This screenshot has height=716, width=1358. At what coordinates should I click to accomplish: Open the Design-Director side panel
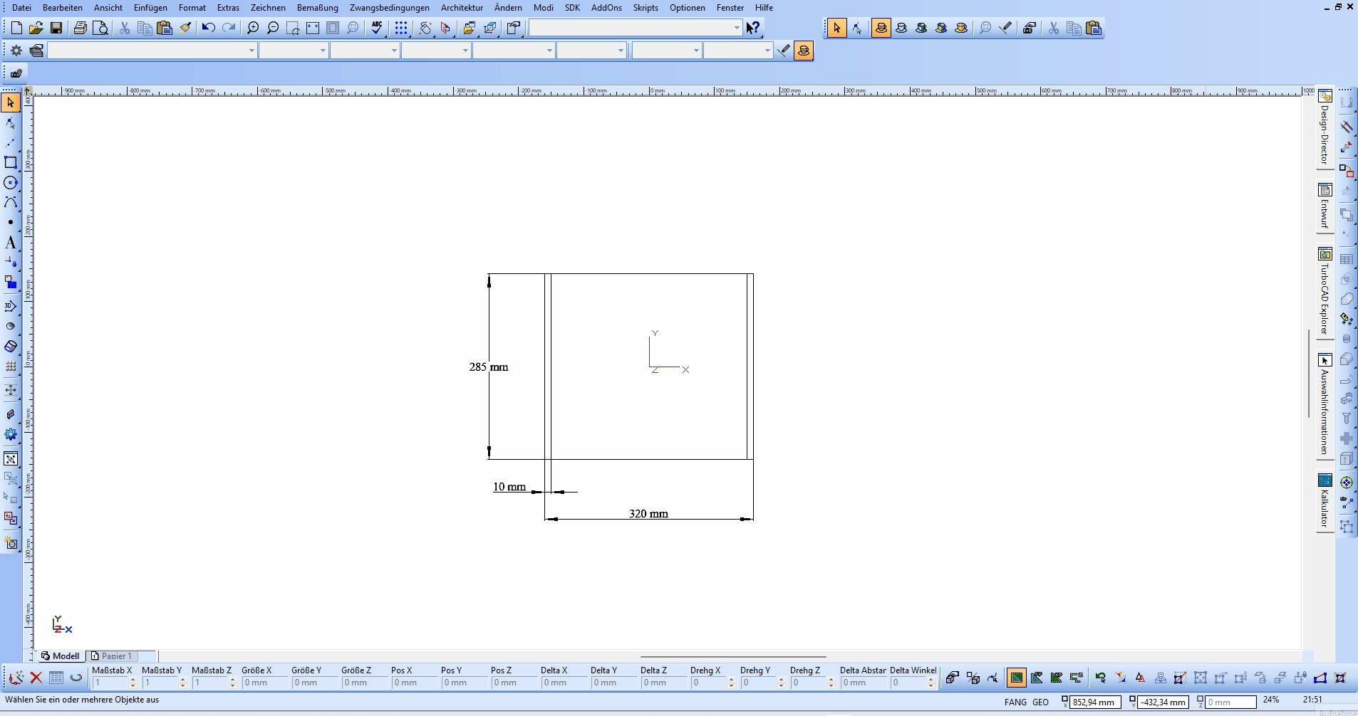[x=1325, y=129]
